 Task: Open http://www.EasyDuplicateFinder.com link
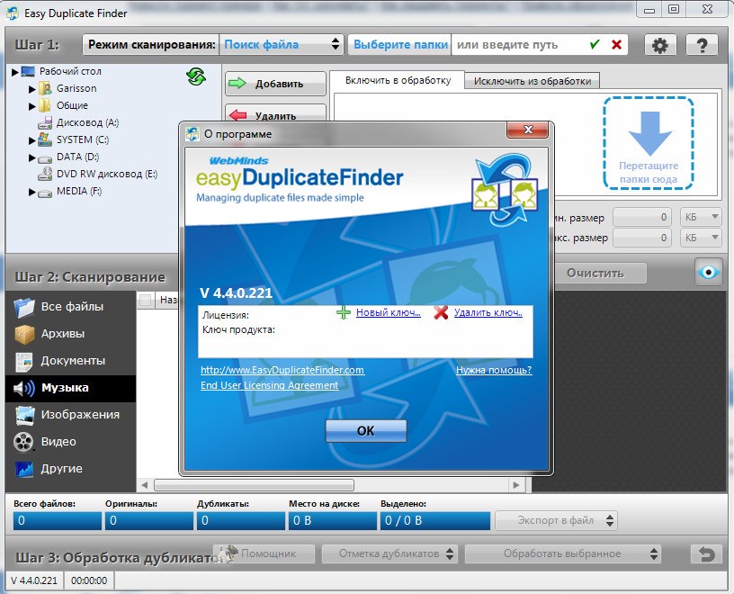[282, 370]
